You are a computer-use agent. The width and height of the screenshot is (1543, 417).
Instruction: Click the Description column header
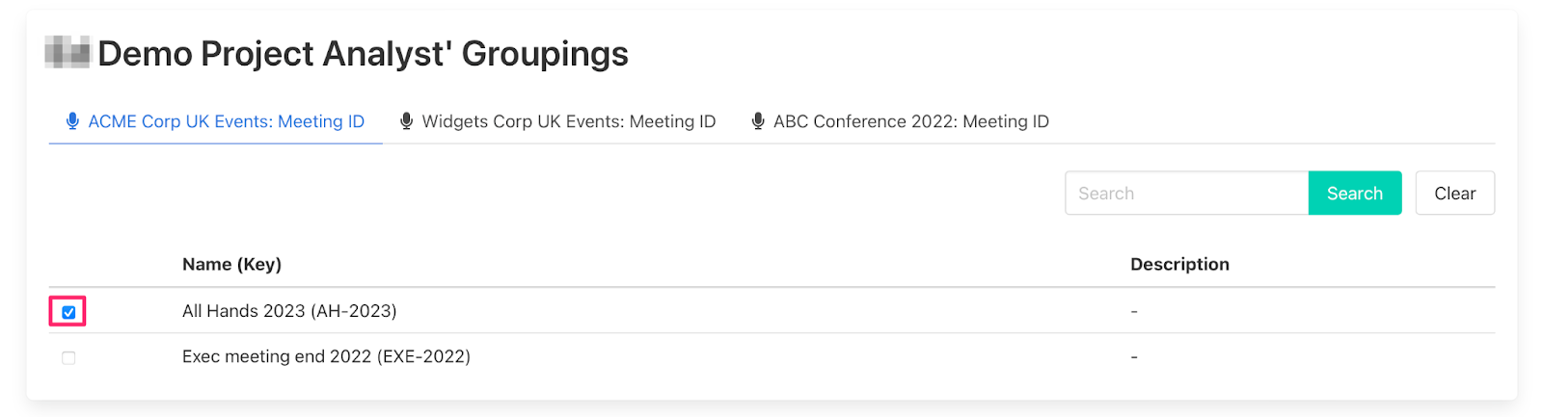pyautogui.click(x=1179, y=264)
